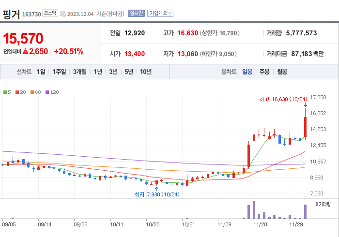The width and height of the screenshot is (339, 237).
Task: Click the stock name 핑거
Action: click(x=11, y=14)
